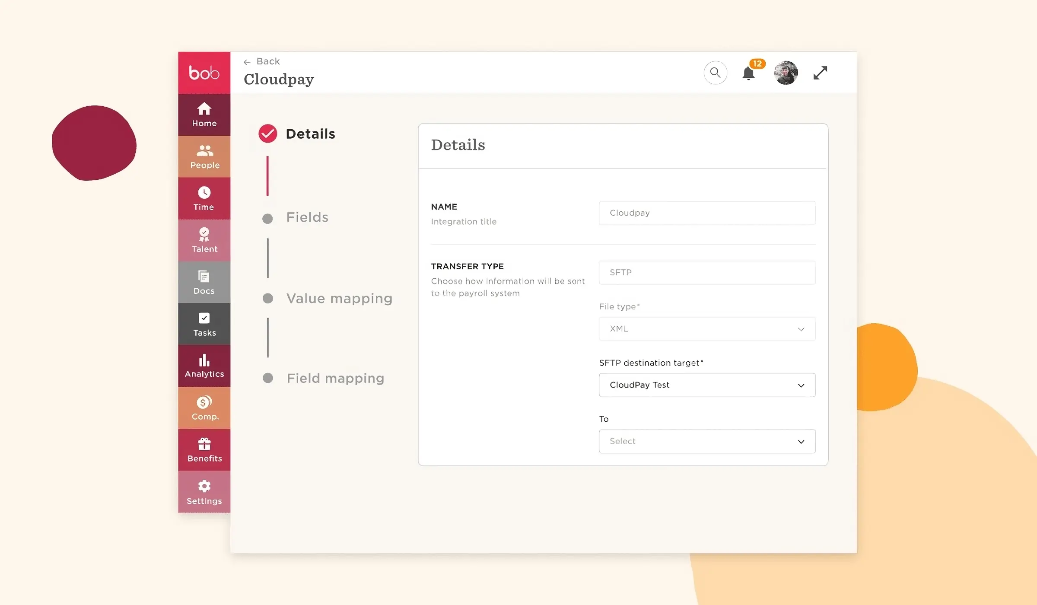Click the Name input containing Cloudpay
1037x605 pixels.
point(707,213)
